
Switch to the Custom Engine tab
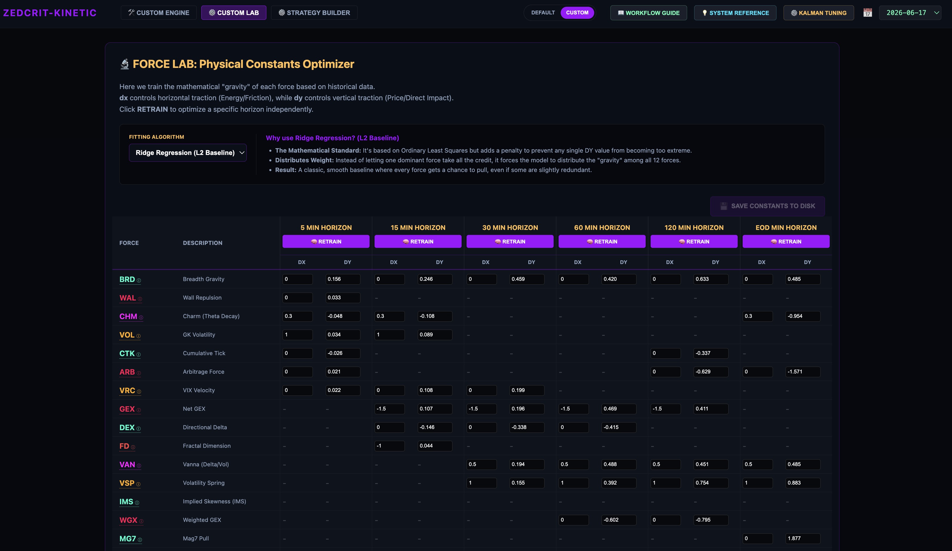(x=159, y=12)
